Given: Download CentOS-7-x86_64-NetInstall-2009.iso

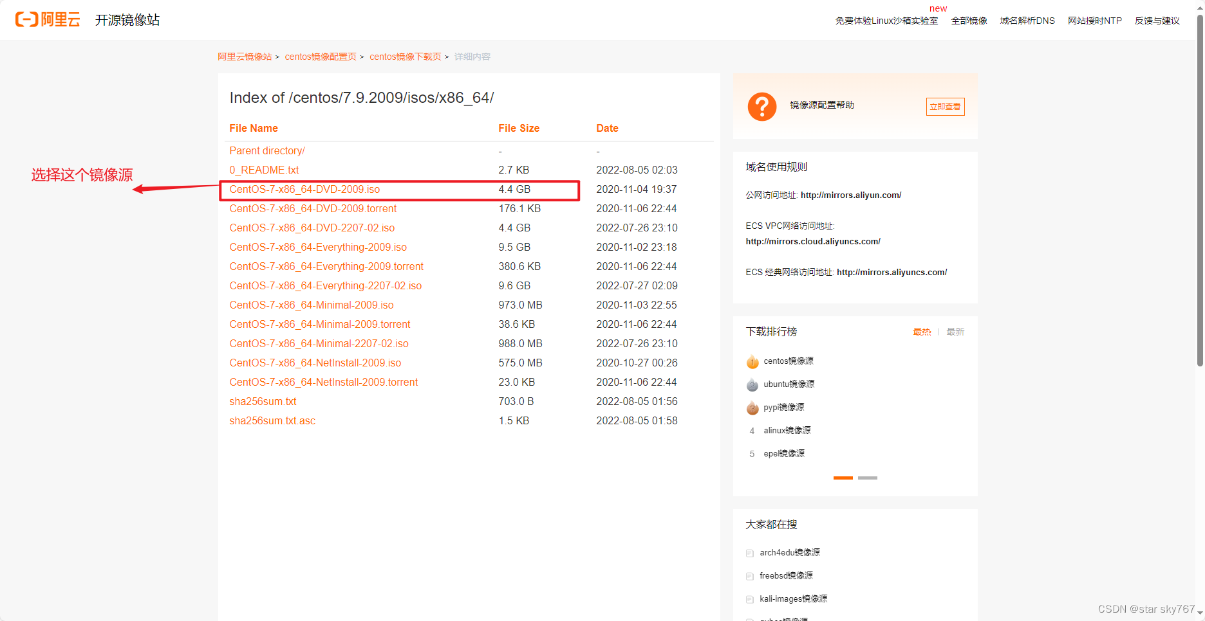Looking at the screenshot, I should point(315,363).
